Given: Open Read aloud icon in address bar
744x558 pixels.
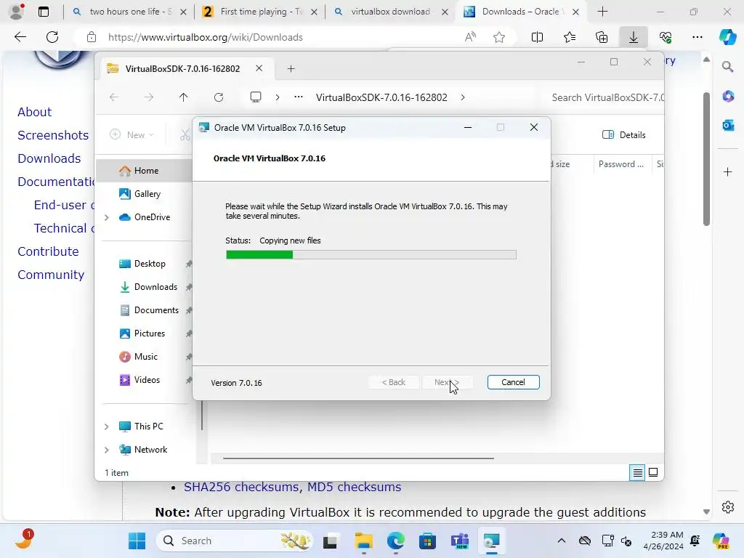Looking at the screenshot, I should click(470, 37).
